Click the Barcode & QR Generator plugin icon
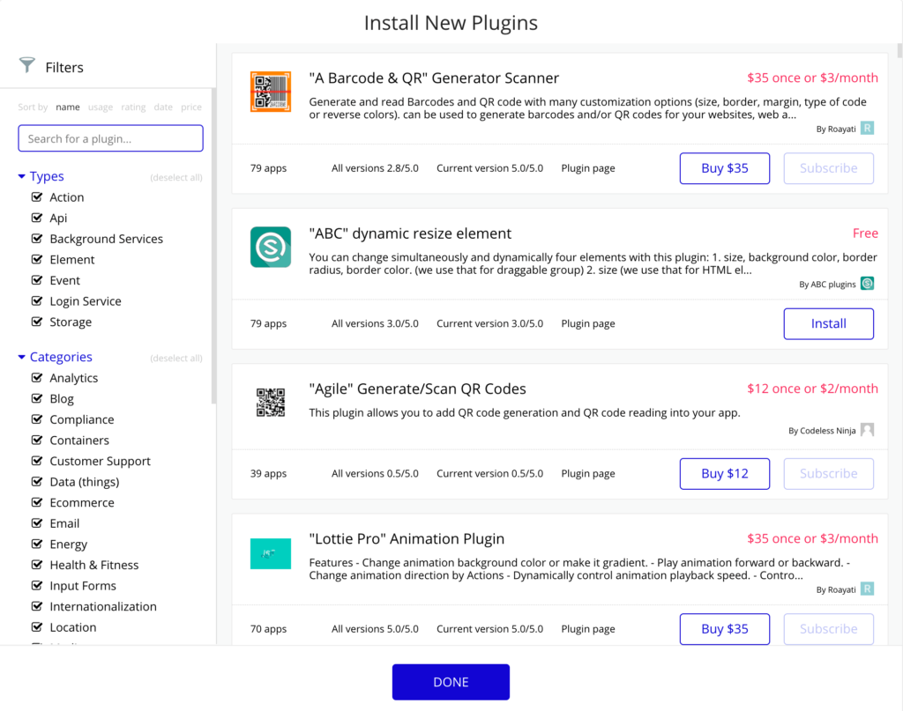903x711 pixels. pos(270,92)
